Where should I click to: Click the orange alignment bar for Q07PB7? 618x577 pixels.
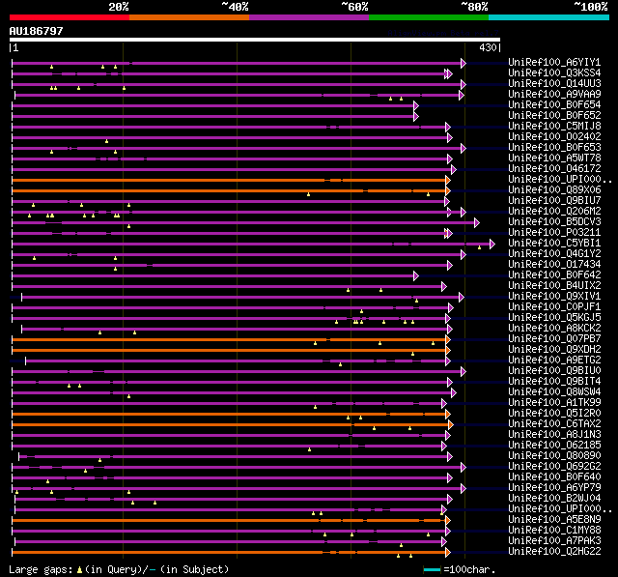pyautogui.click(x=229, y=339)
